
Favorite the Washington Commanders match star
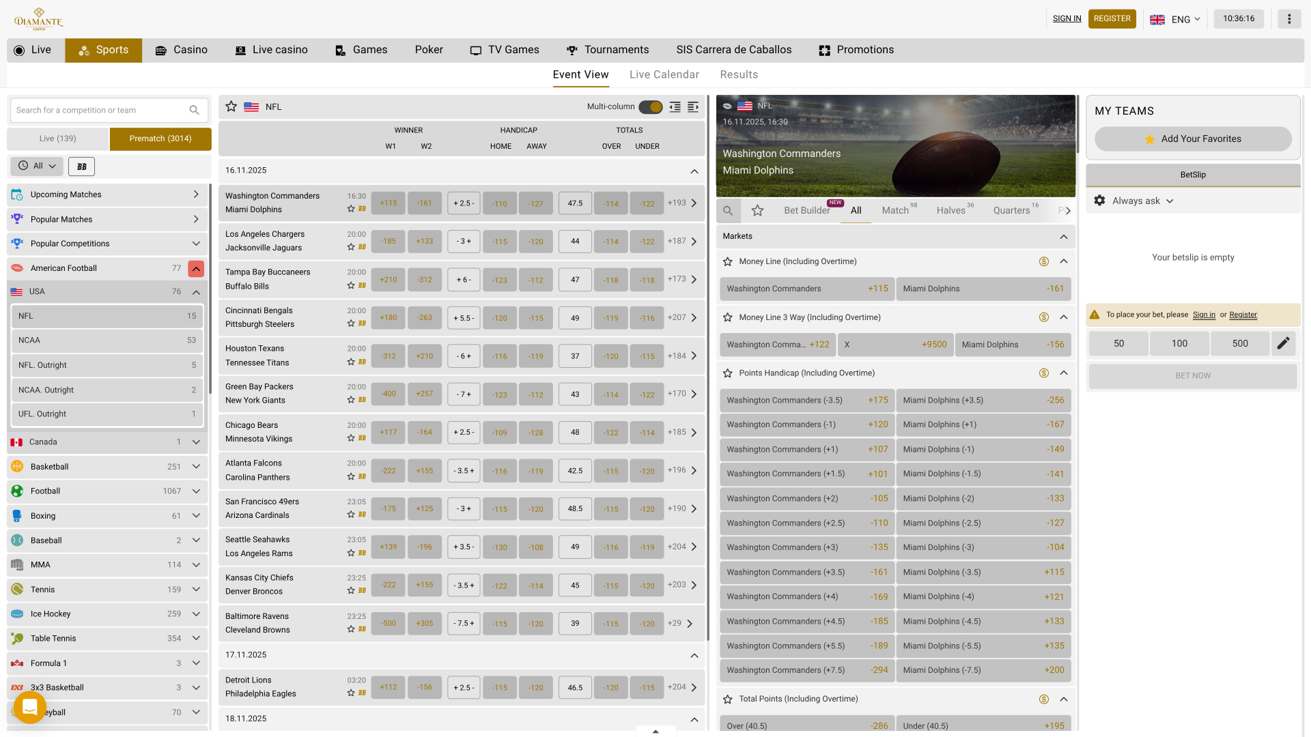[351, 209]
